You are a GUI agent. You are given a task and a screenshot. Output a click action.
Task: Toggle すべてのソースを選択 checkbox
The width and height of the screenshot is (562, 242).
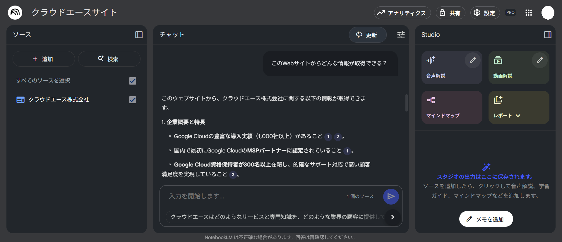coord(133,81)
